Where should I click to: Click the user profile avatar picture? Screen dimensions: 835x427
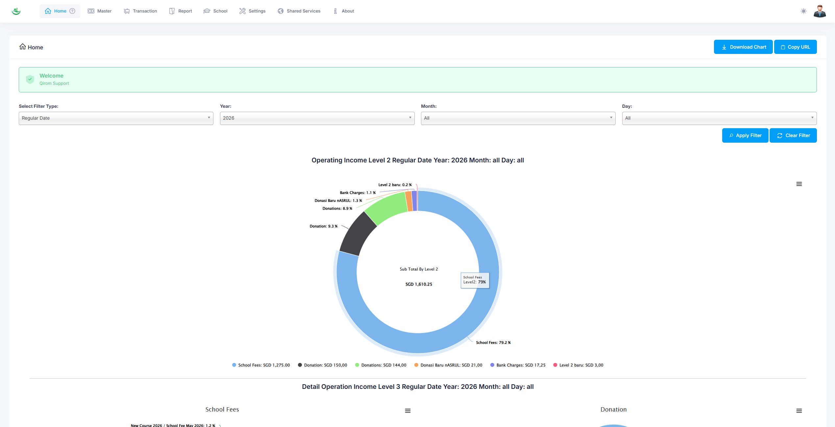tap(820, 11)
